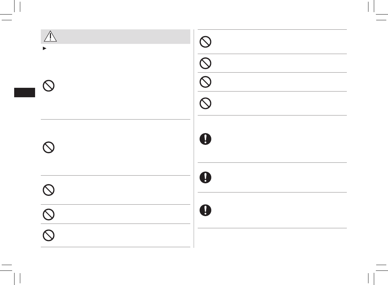Click the vertical divider between the columns

pyautogui.click(x=194, y=138)
